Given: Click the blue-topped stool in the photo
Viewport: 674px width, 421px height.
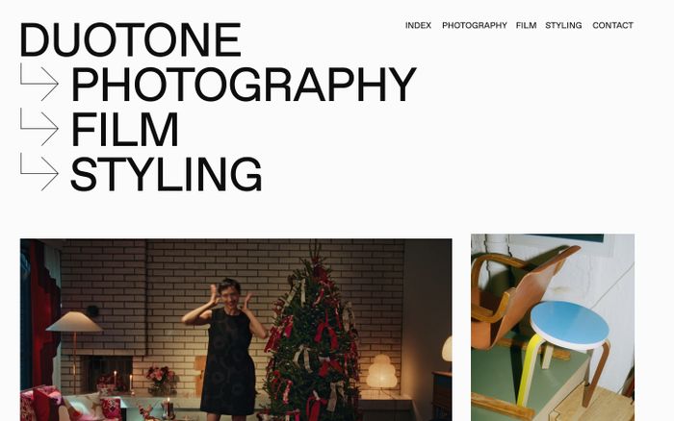Looking at the screenshot, I should (564, 352).
